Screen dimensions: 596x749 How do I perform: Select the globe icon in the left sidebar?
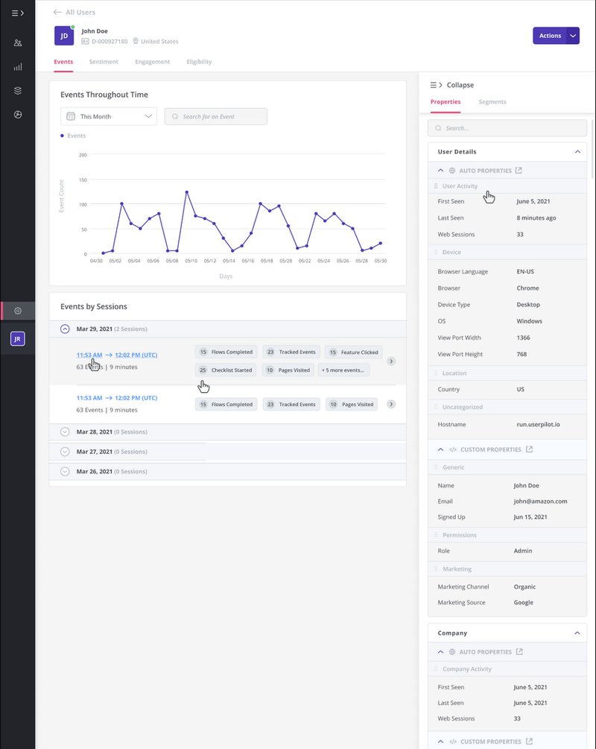[16, 114]
